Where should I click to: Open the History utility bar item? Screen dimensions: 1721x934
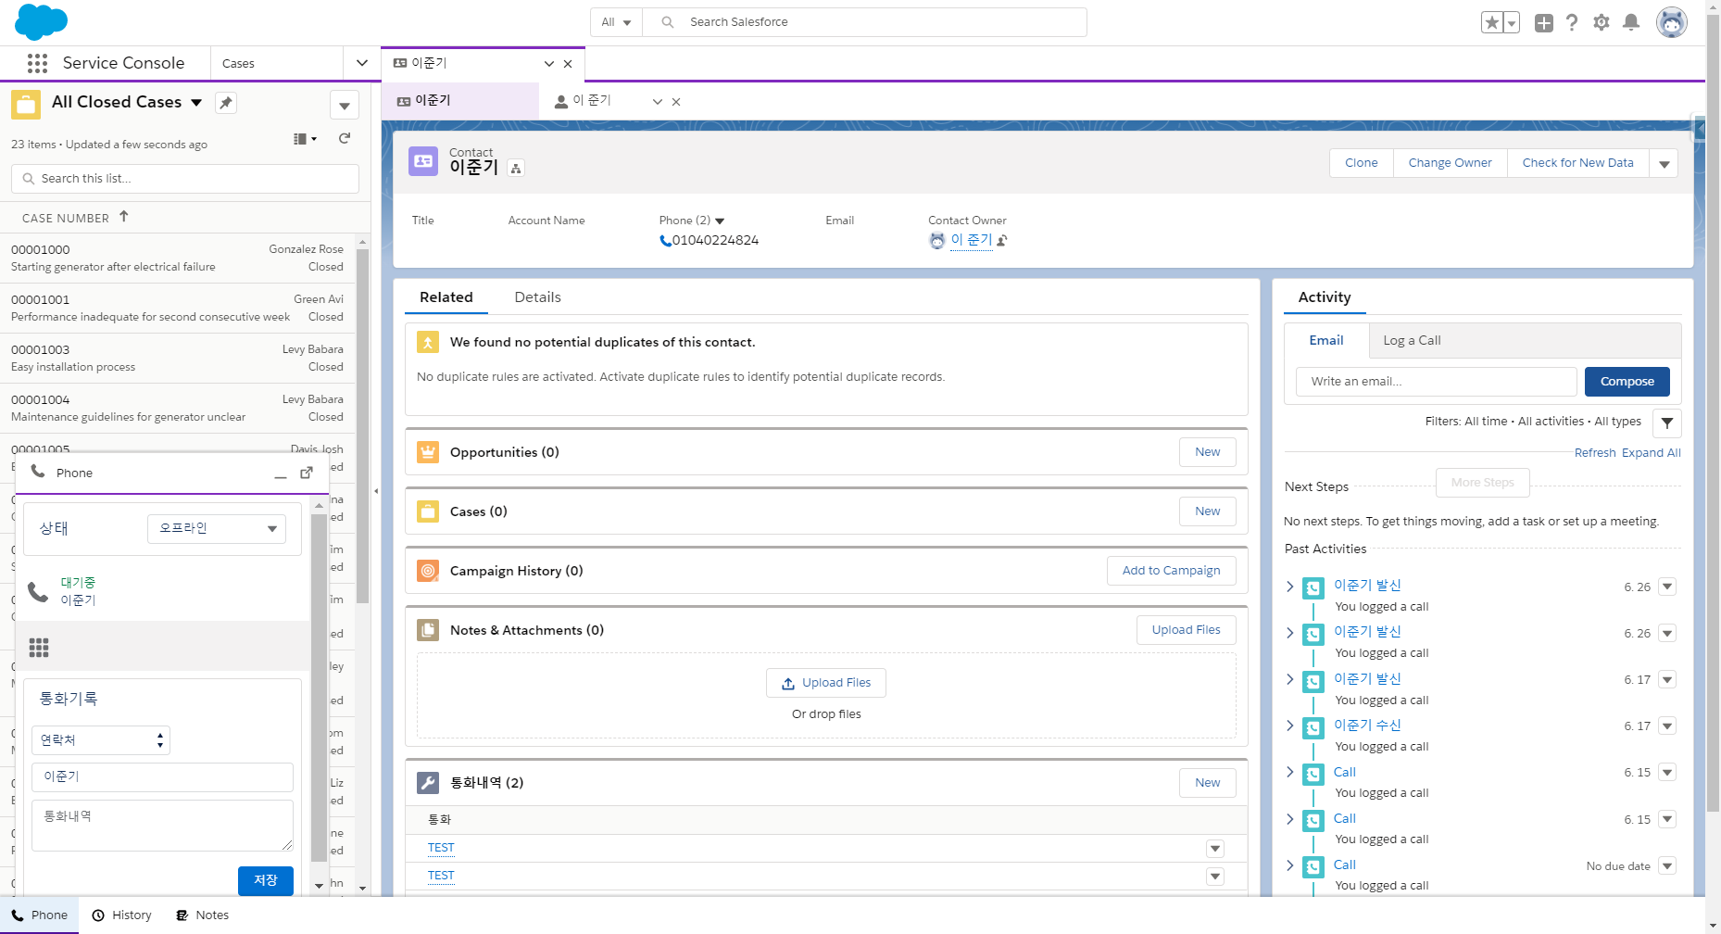121,915
